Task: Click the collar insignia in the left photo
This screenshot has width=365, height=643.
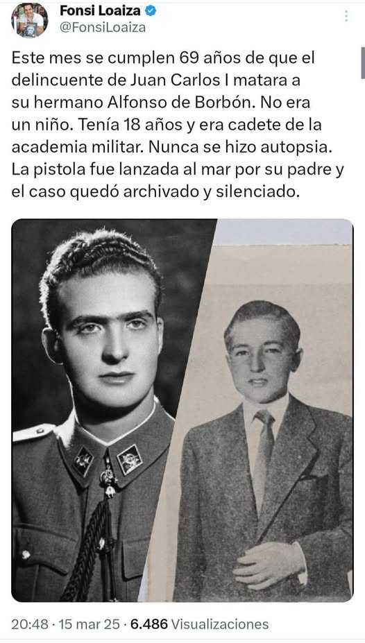Action: pyautogui.click(x=130, y=459)
